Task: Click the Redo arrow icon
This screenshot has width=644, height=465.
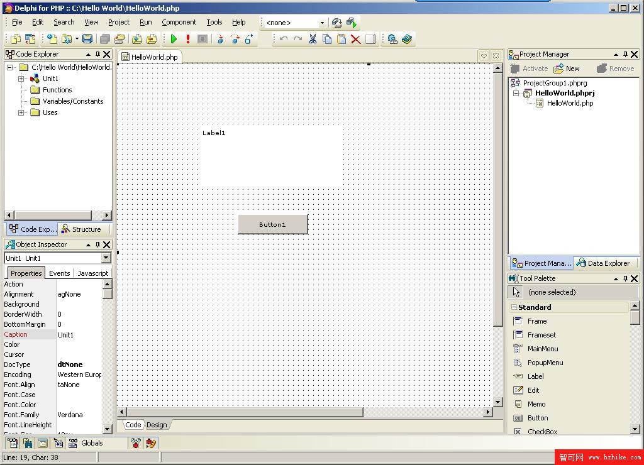Action: coord(298,39)
